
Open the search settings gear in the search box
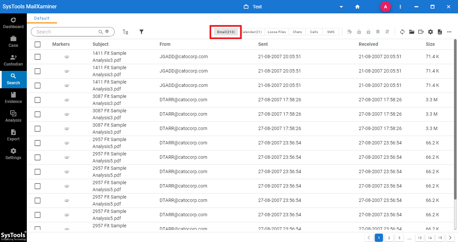tap(107, 31)
